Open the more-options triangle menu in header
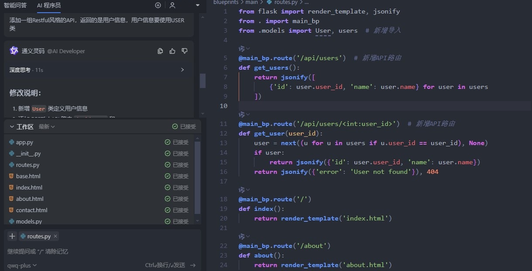The image size is (532, 271). click(198, 5)
